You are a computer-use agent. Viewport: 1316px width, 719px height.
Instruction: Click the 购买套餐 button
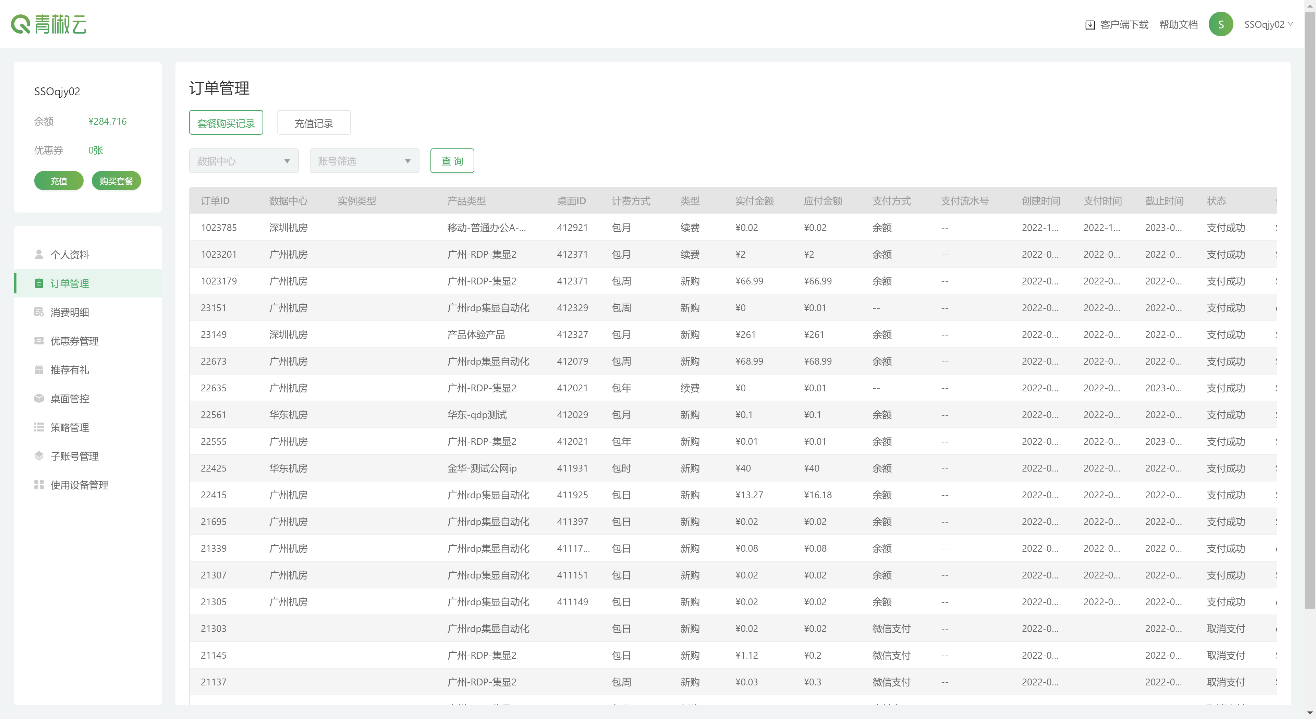click(117, 181)
